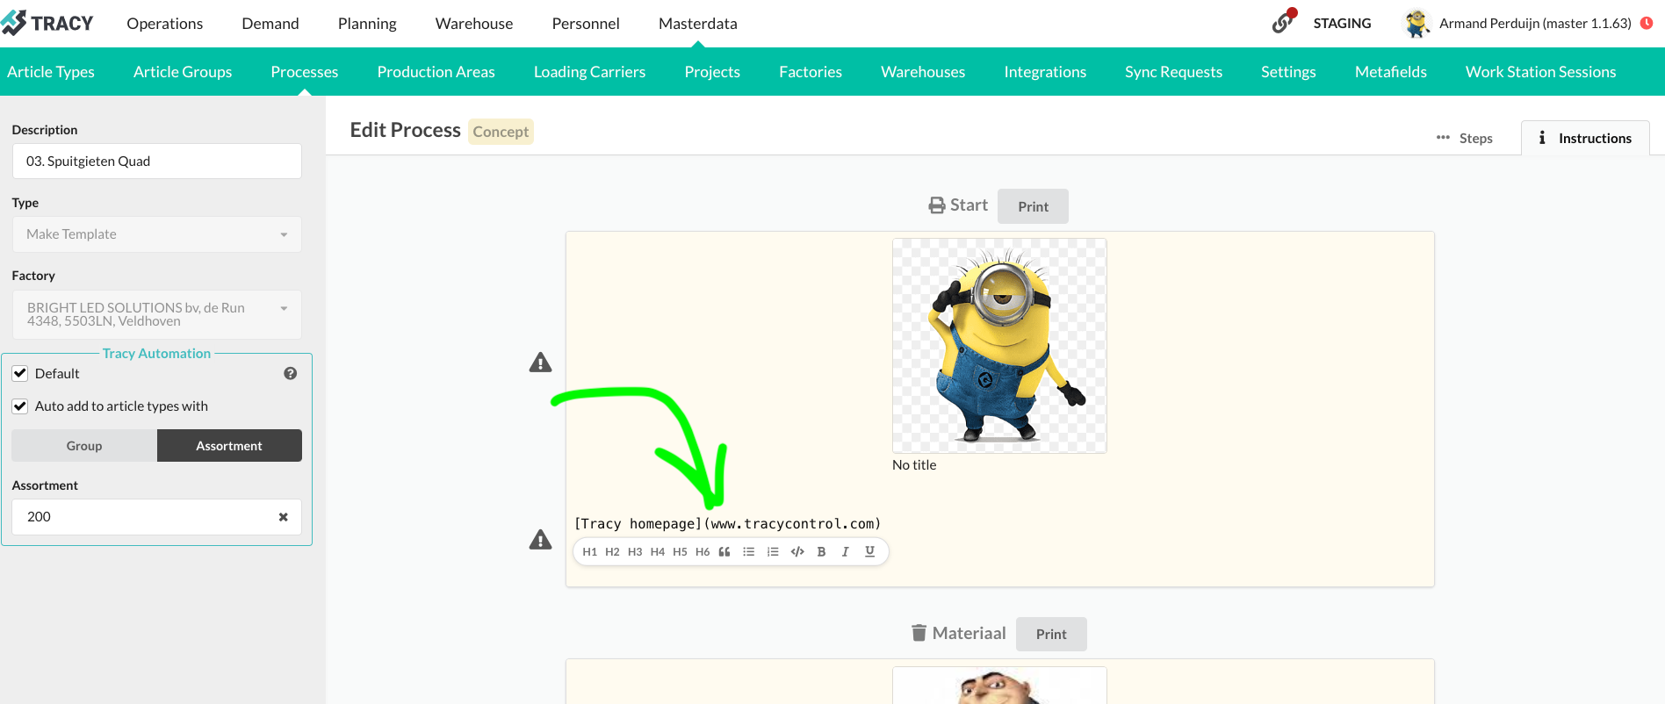1665x704 pixels.
Task: Click the minion image thumbnail
Action: pos(999,346)
